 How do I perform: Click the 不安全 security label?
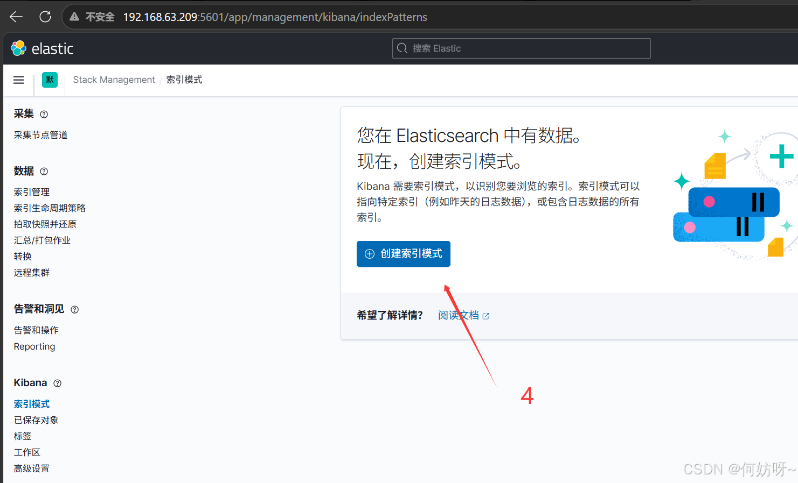pos(100,17)
